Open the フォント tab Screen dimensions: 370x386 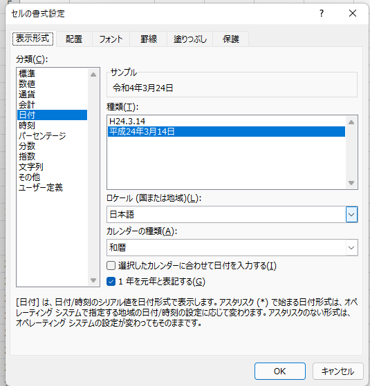tap(111, 39)
